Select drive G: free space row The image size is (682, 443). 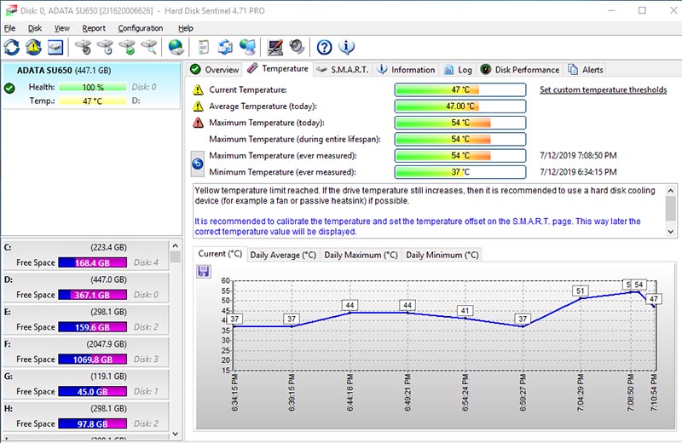85,384
